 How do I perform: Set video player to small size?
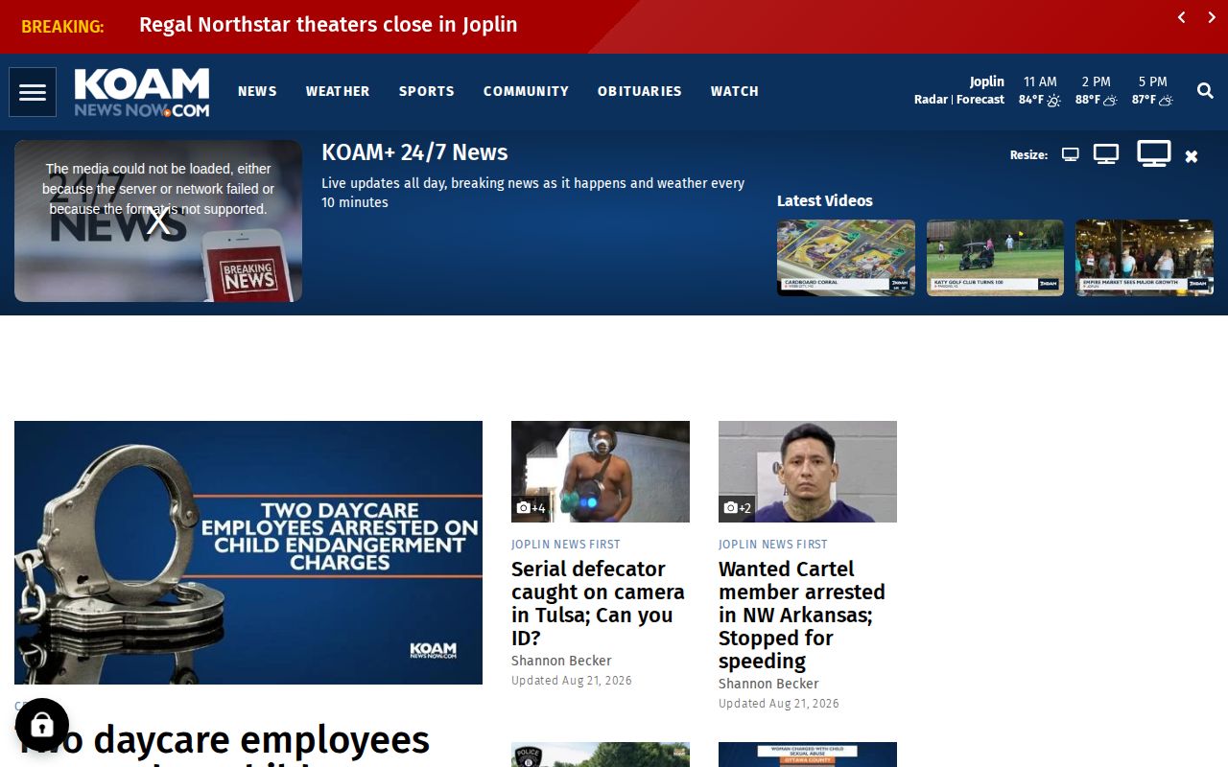(1071, 155)
